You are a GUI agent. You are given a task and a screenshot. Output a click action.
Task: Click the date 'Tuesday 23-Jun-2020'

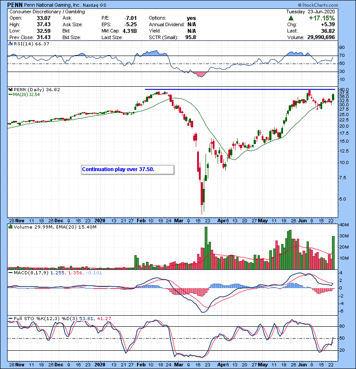coord(311,12)
